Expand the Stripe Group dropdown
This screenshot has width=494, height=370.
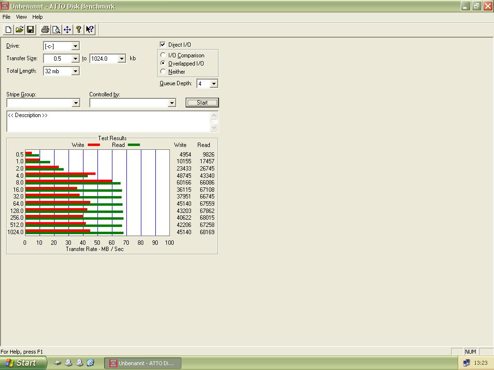(76, 103)
